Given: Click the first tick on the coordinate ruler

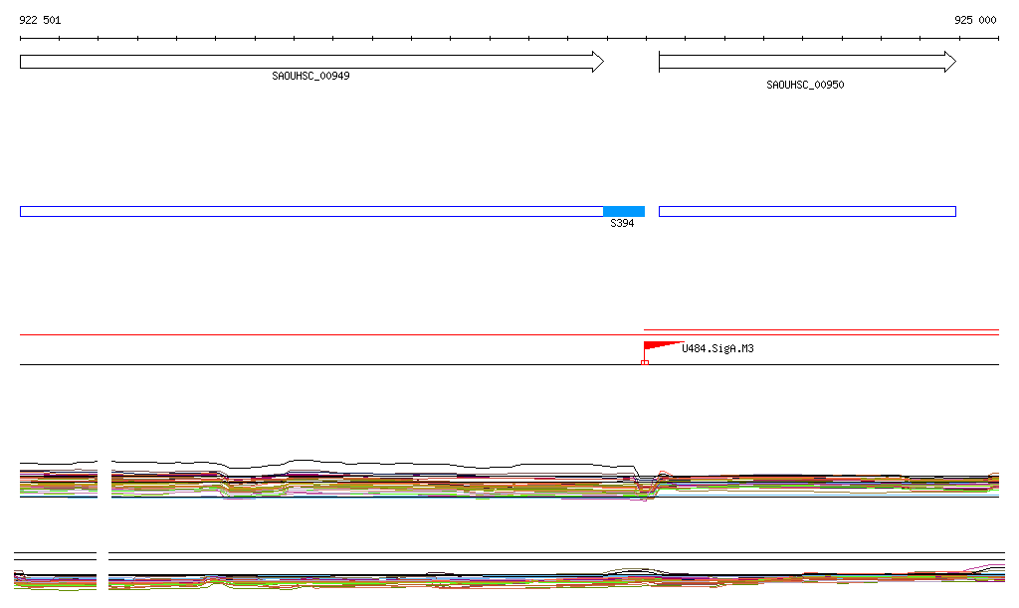Looking at the screenshot, I should point(20,39).
